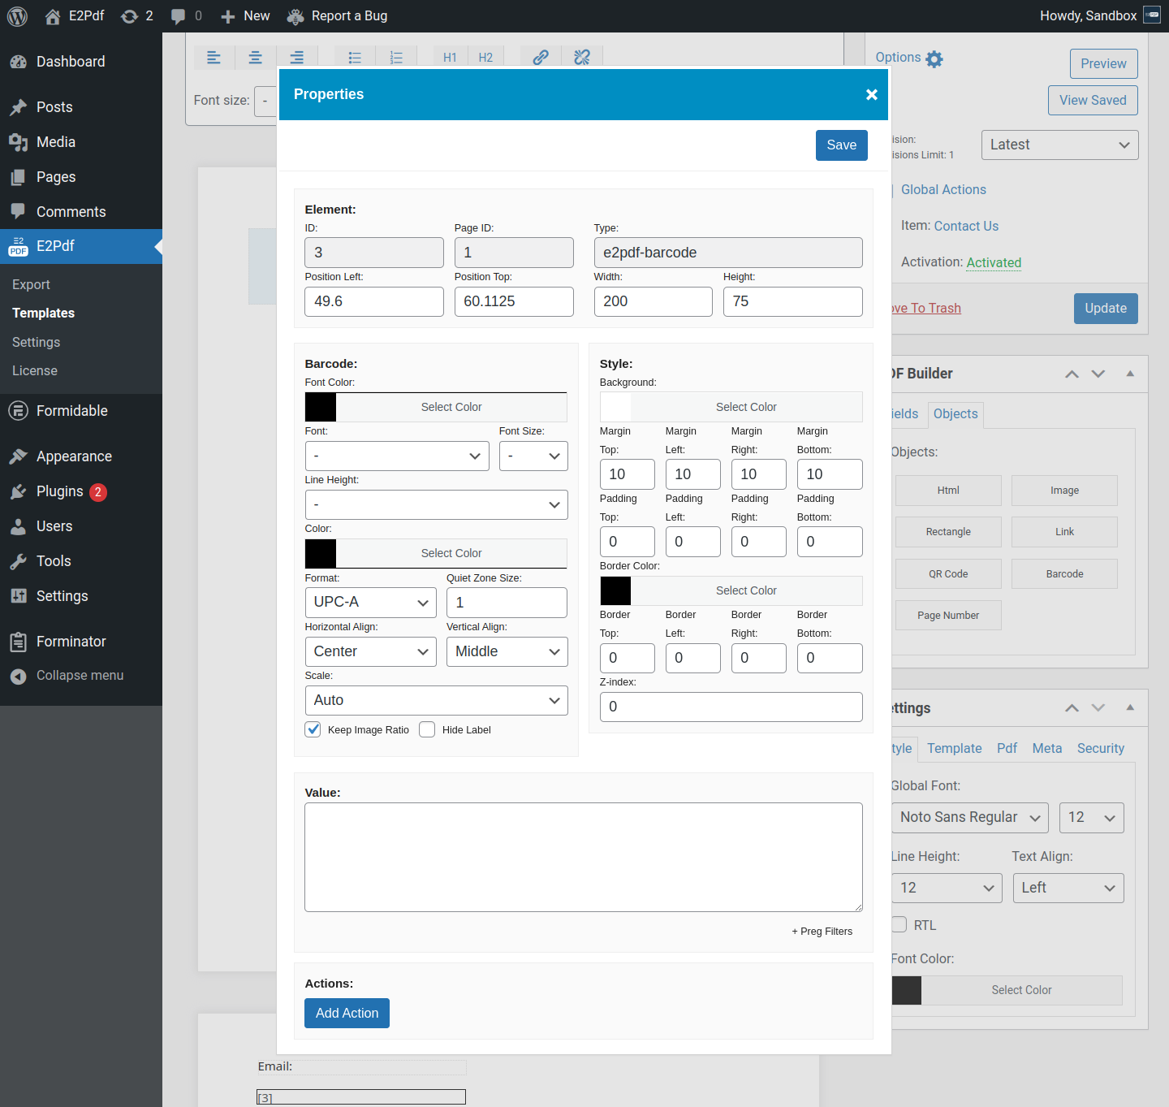Click the Save button in Properties
This screenshot has width=1169, height=1107.
pos(841,145)
